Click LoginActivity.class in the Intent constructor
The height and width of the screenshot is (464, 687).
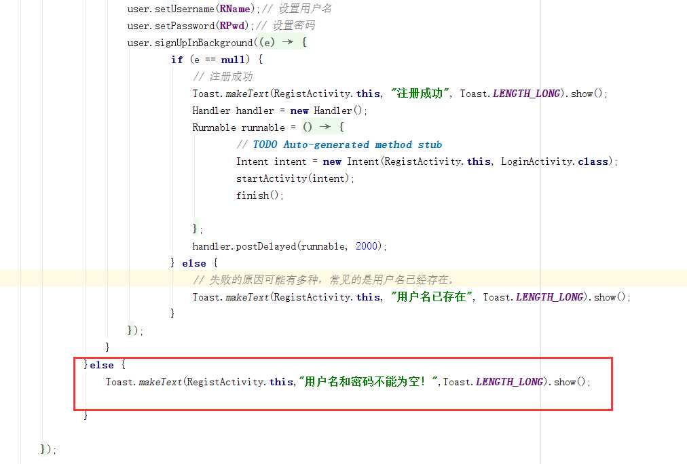tap(554, 161)
